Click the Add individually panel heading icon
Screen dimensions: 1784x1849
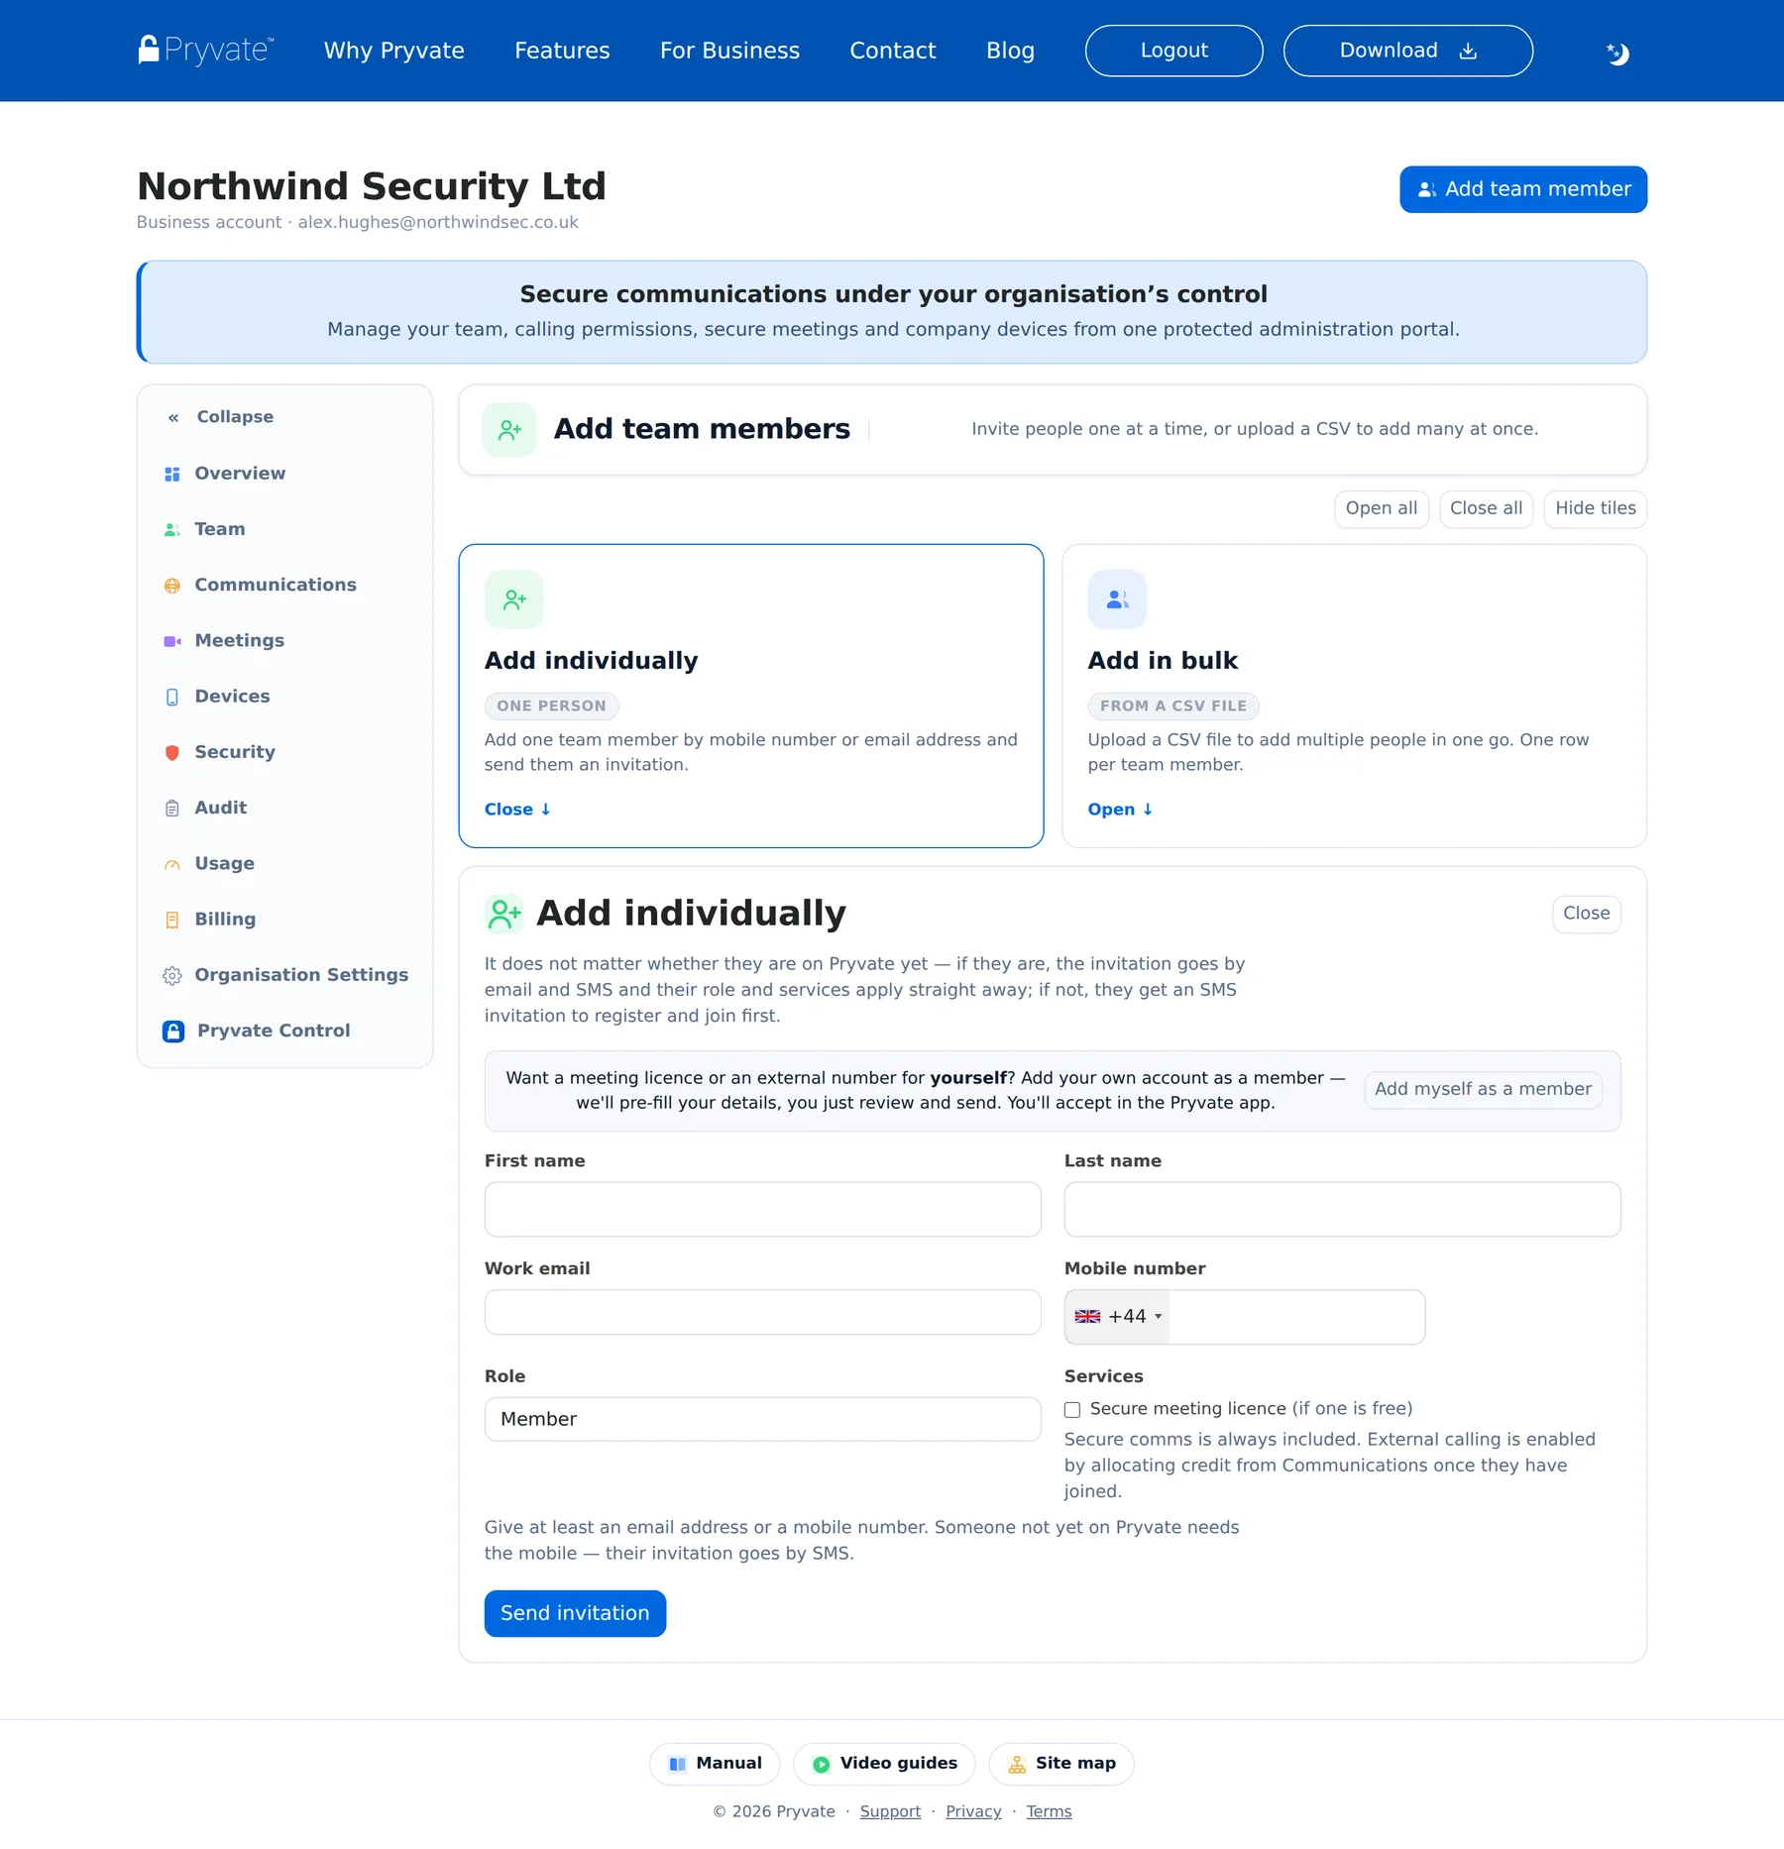coord(504,914)
